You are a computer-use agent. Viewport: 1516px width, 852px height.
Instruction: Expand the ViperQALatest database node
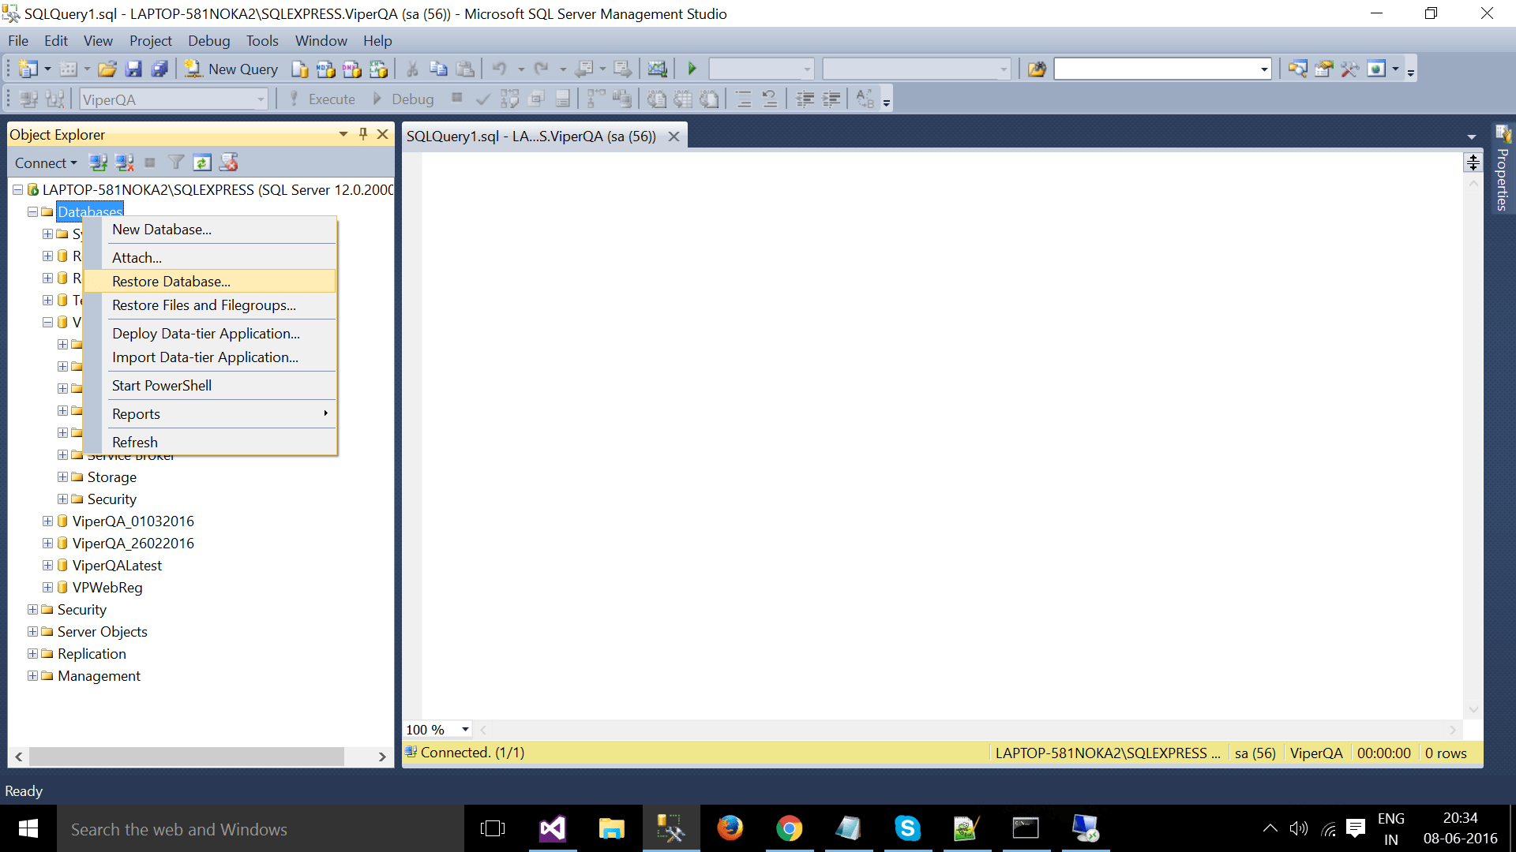[x=47, y=566]
